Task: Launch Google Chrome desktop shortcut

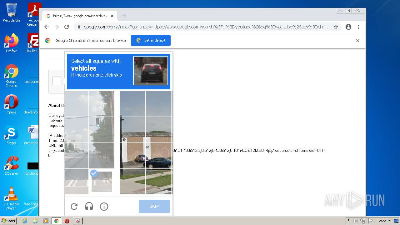Action: click(x=11, y=76)
